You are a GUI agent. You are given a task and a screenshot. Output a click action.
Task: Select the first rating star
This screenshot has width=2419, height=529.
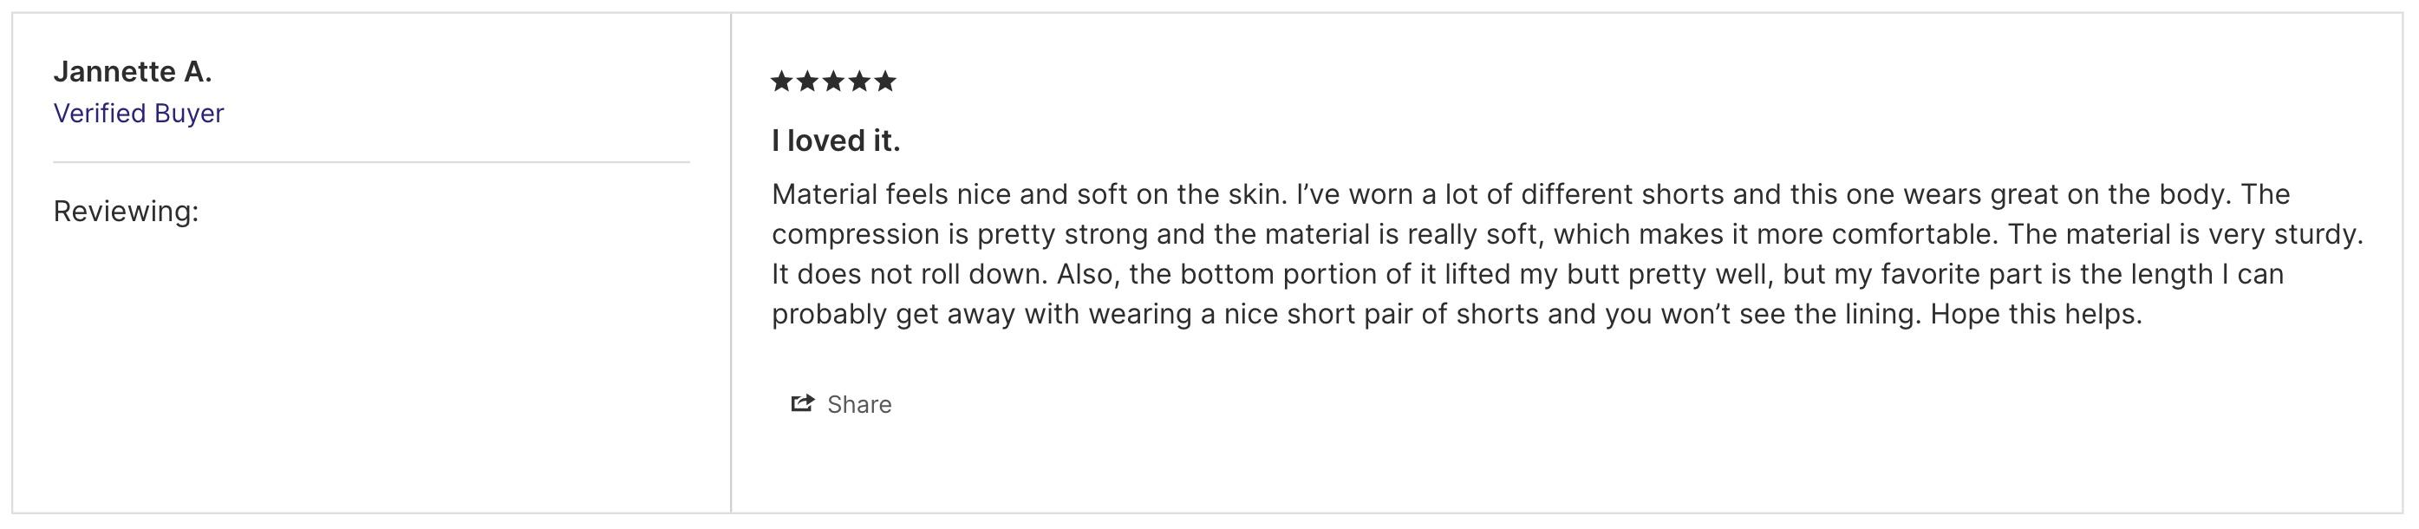click(x=781, y=81)
